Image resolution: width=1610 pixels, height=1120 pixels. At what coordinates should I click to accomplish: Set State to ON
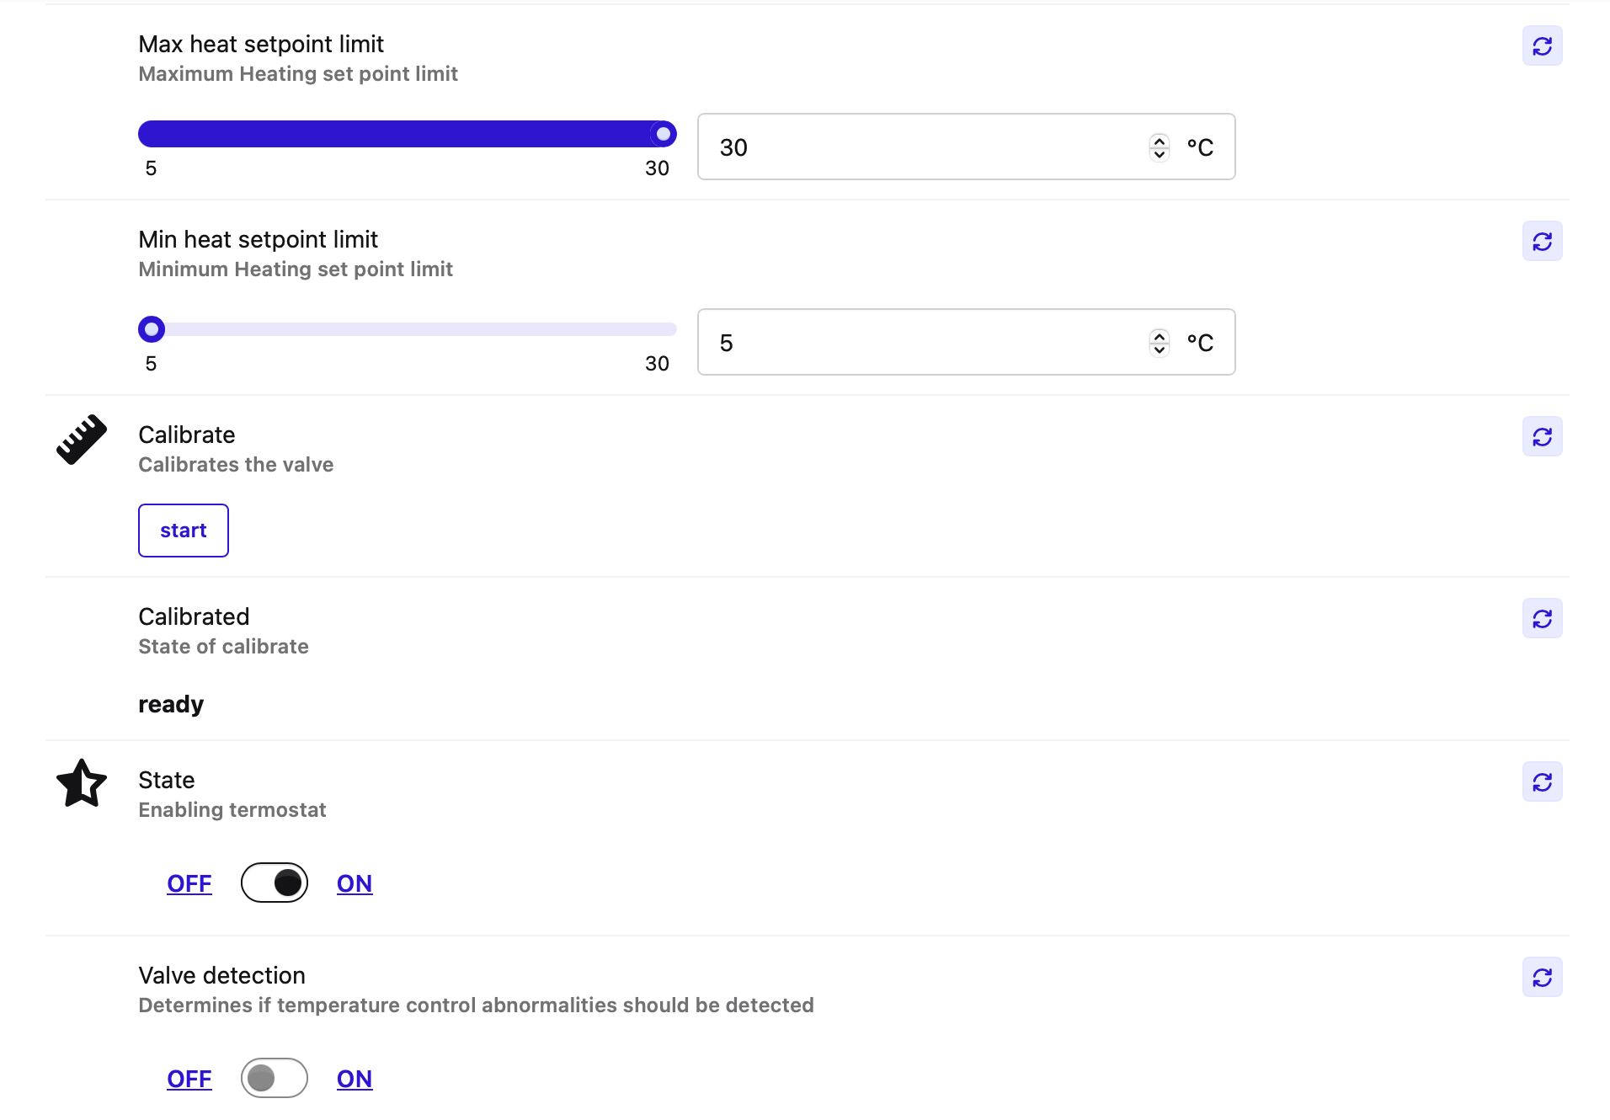pyautogui.click(x=355, y=883)
